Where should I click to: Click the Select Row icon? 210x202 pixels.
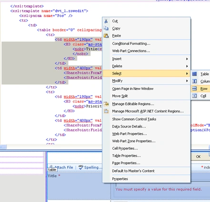[x=194, y=89]
